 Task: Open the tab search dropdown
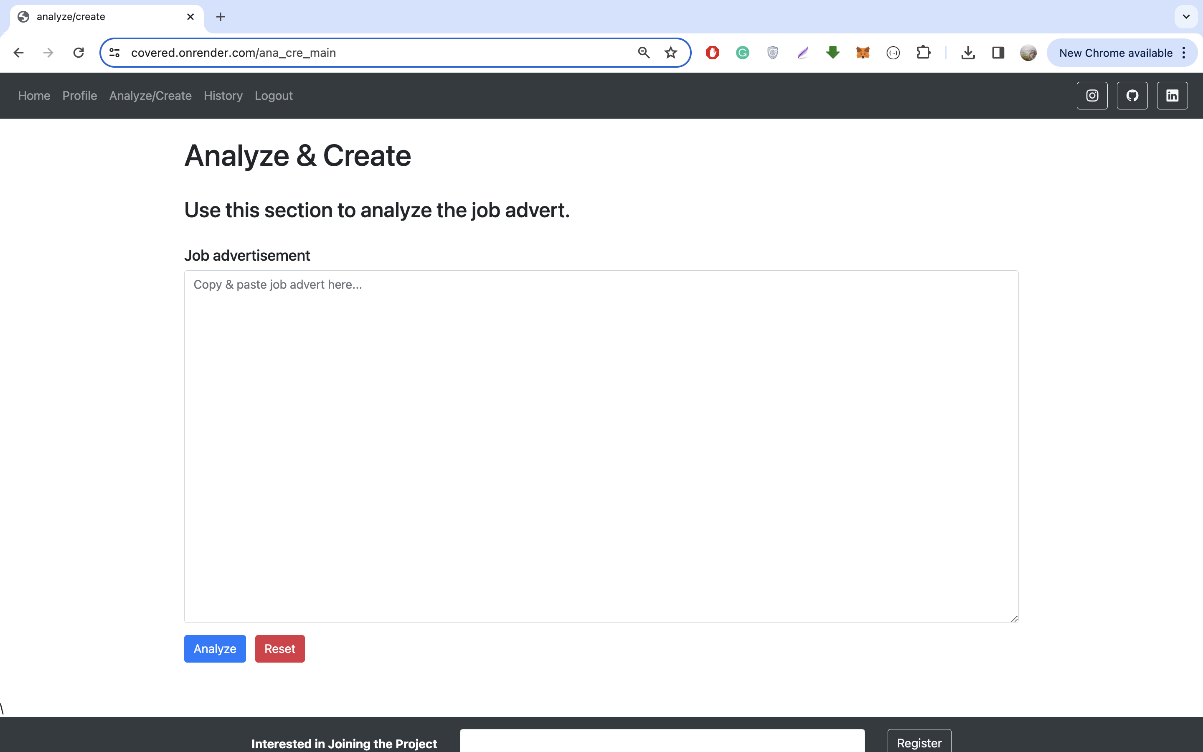point(1186,16)
